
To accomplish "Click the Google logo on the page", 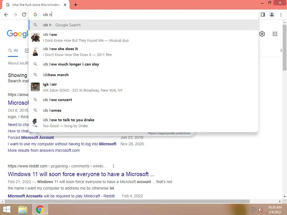I will [18, 34].
